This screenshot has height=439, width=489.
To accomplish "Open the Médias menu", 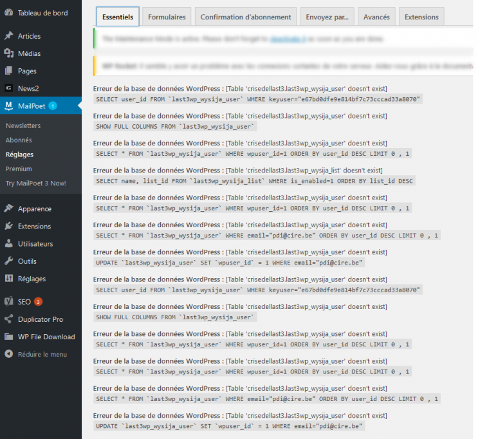I will pyautogui.click(x=30, y=53).
